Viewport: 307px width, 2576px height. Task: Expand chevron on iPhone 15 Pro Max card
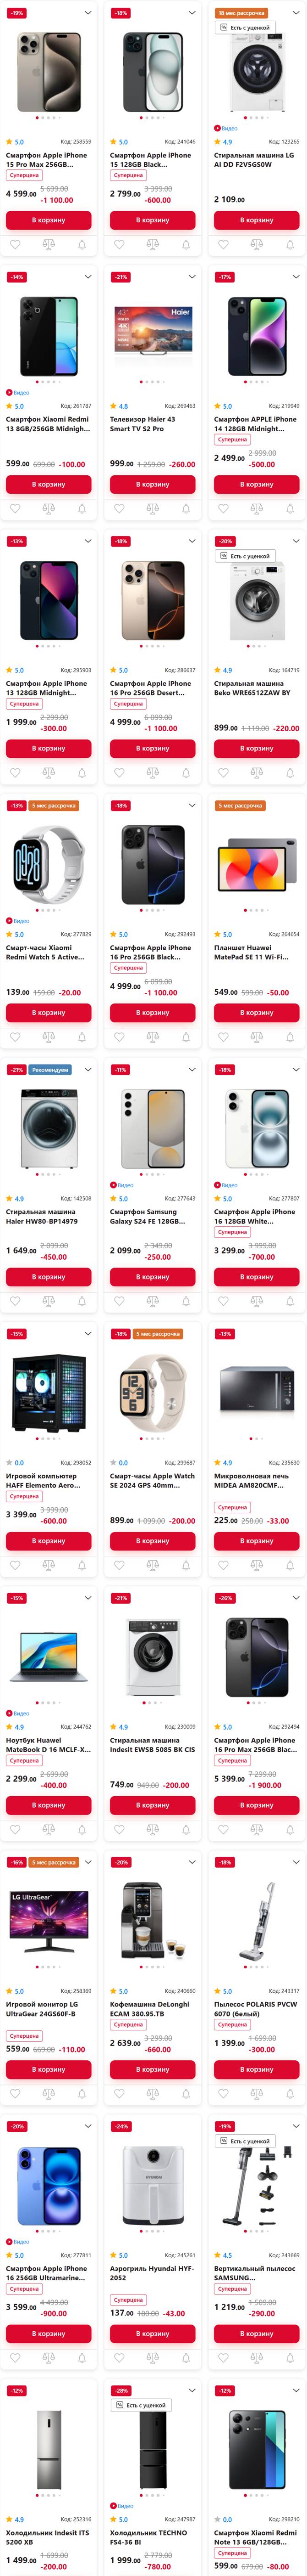click(x=88, y=13)
